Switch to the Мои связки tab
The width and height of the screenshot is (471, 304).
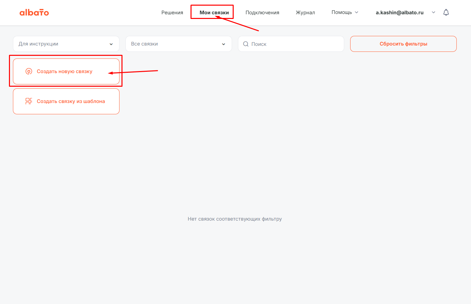point(214,13)
